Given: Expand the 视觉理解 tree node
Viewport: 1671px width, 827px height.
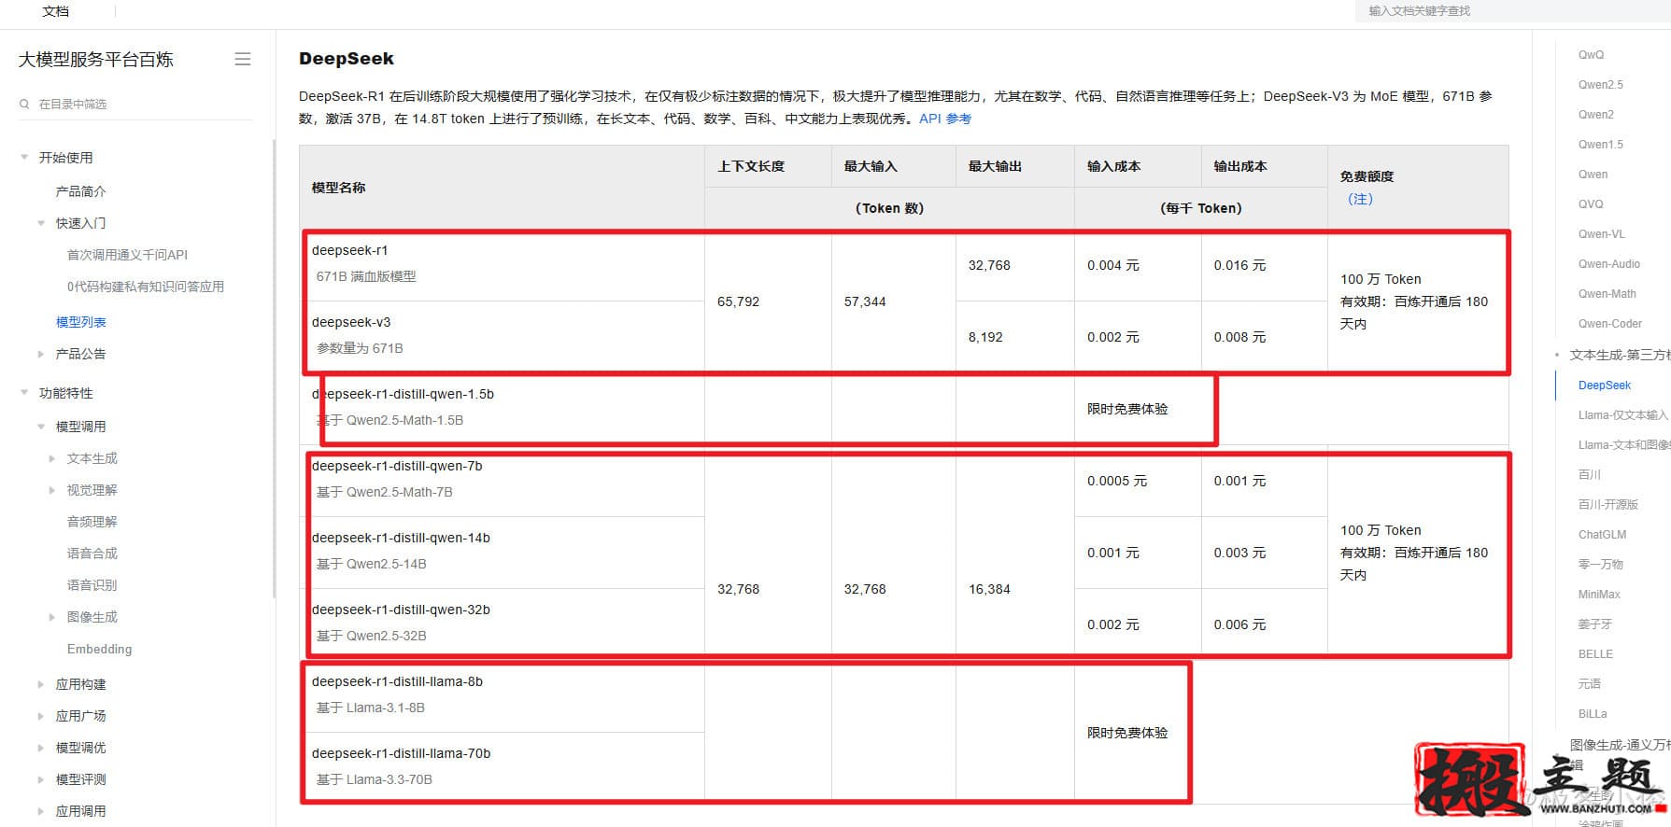Looking at the screenshot, I should 52,490.
